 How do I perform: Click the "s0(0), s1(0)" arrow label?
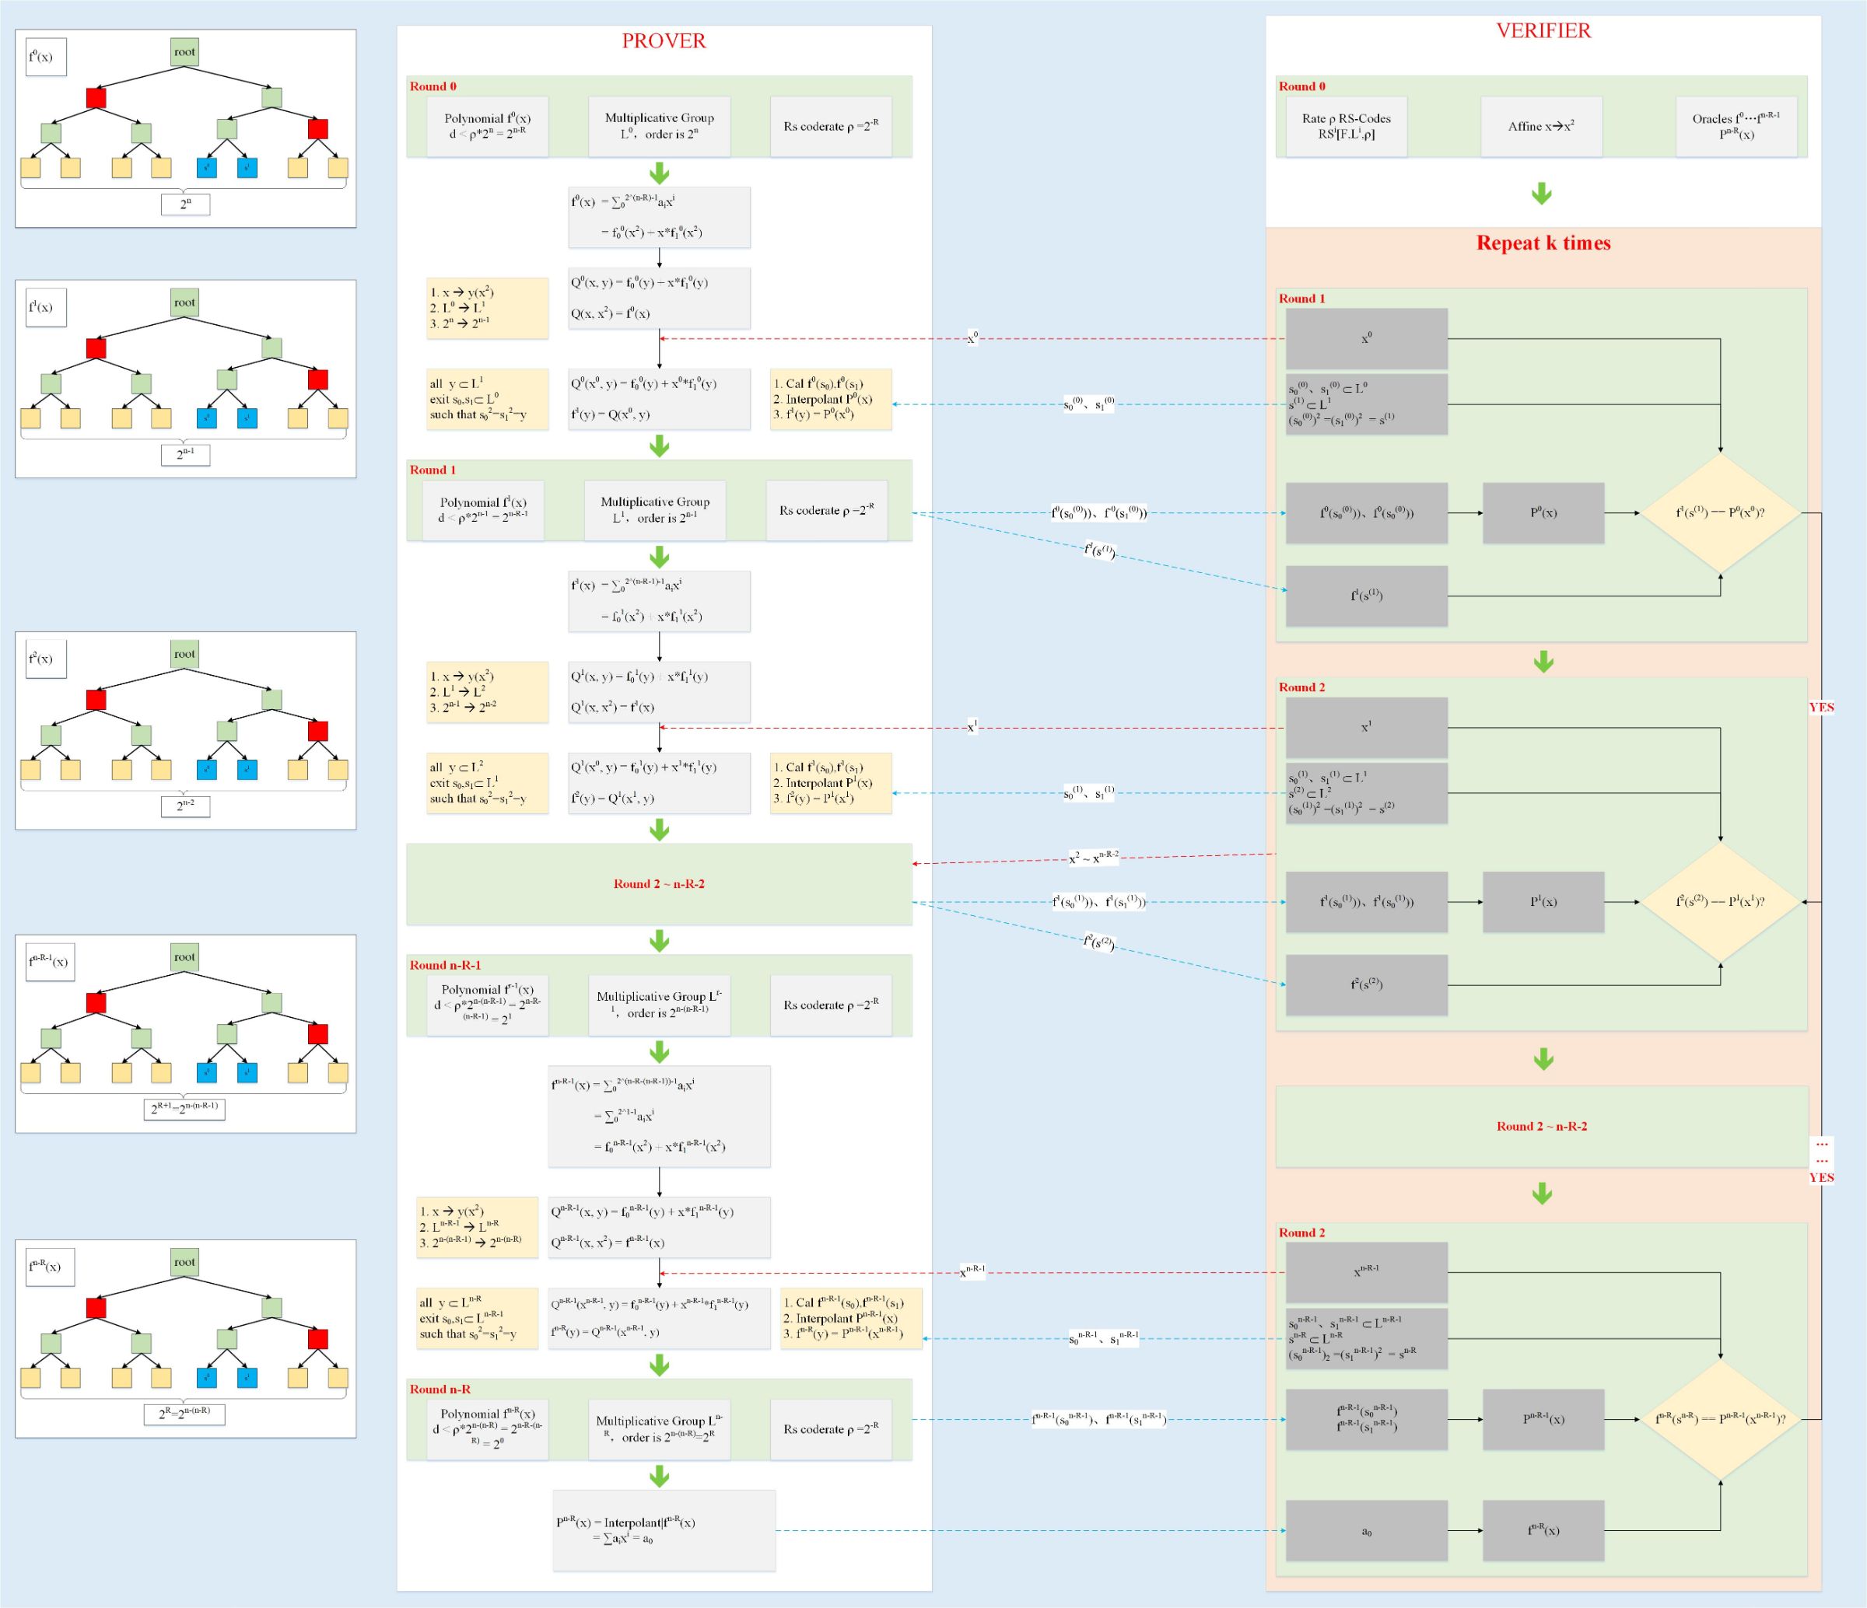[1088, 404]
